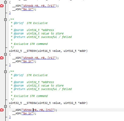The height and width of the screenshot is (121, 124).
Task: Click the "bx lr" line in __STREXW
Action: [x=24, y=114]
